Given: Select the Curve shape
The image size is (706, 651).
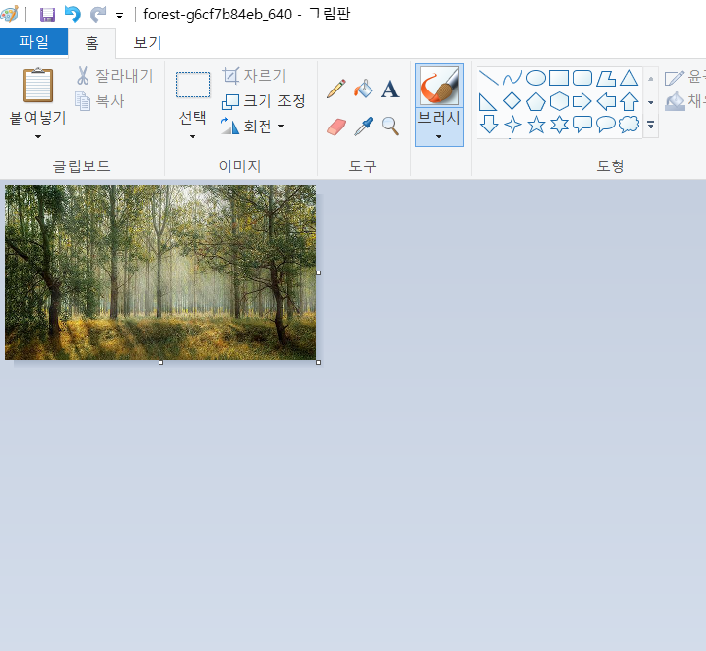Looking at the screenshot, I should [512, 78].
